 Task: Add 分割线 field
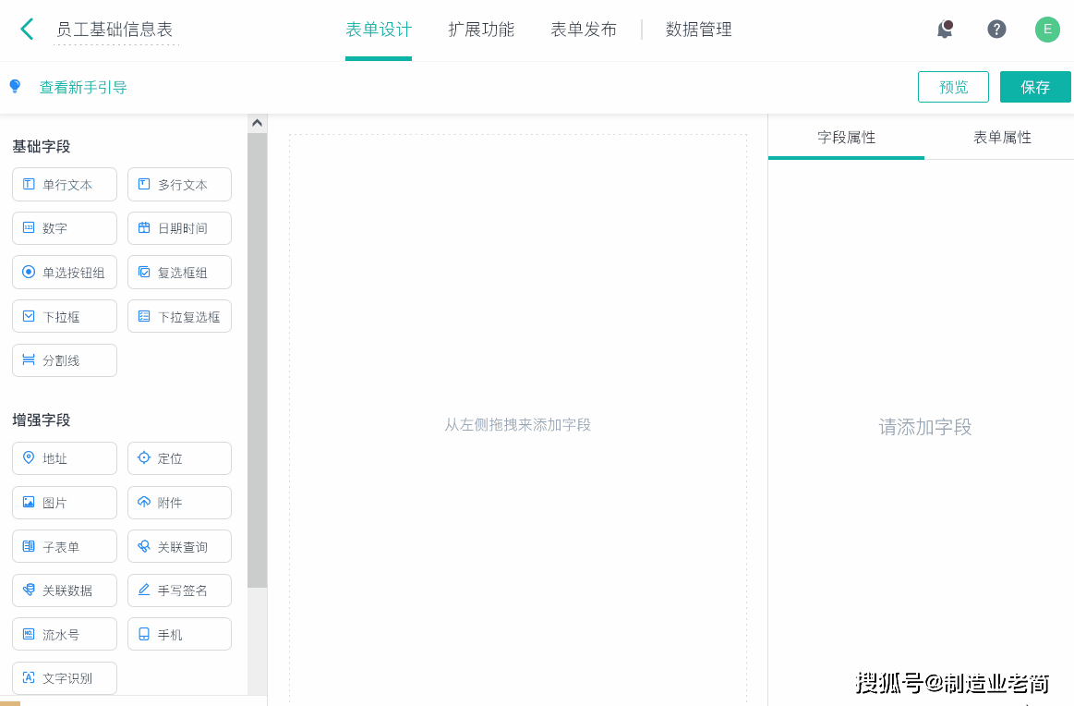(65, 360)
